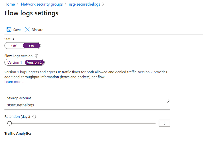This screenshot has height=143, width=203.
Task: Click the retention slider handle
Action: click(x=9, y=123)
